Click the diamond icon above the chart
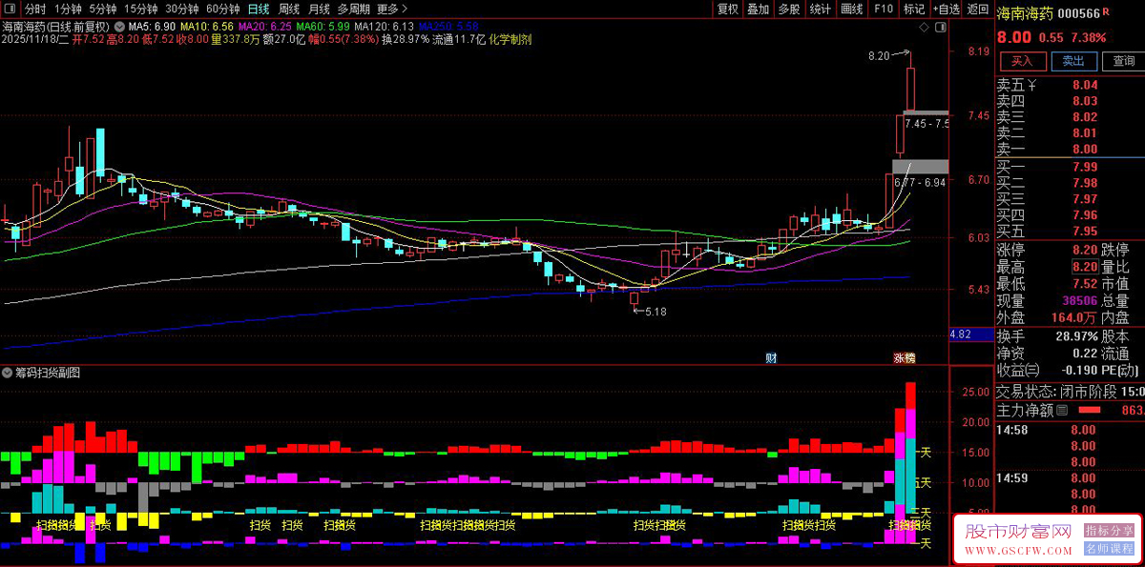The height and width of the screenshot is (567, 1145). (x=924, y=29)
